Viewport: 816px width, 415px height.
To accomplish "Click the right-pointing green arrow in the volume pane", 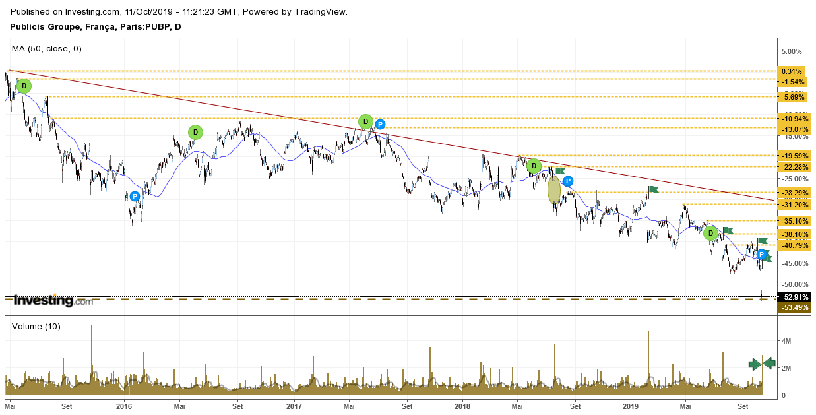I will 755,364.
